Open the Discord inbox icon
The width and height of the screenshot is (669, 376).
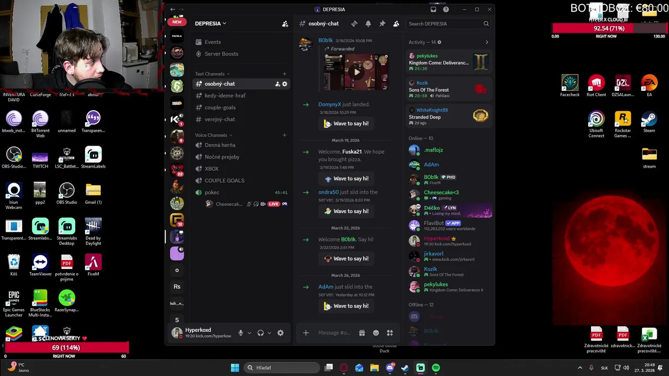click(433, 9)
